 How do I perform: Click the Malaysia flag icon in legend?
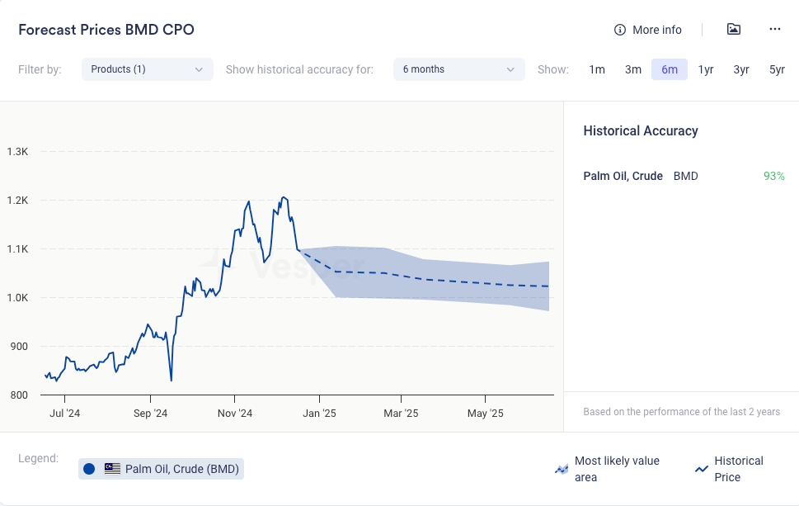tap(112, 469)
